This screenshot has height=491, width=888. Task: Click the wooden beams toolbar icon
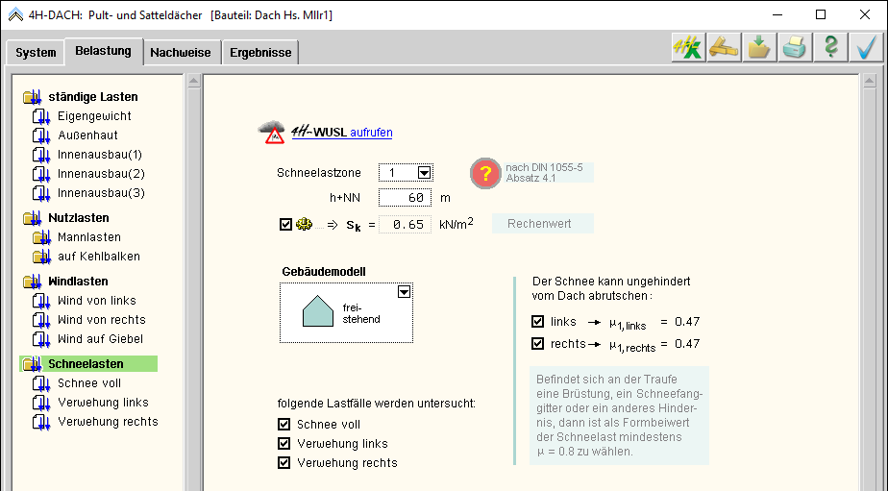click(x=723, y=48)
